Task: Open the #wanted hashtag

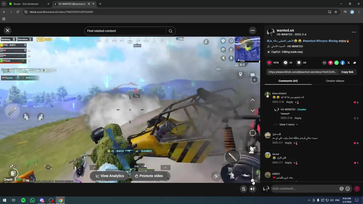Action: (309, 41)
